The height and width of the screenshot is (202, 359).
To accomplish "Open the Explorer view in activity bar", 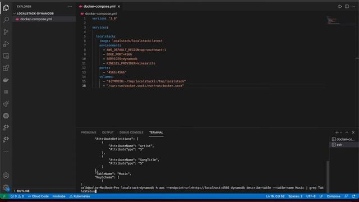I will (6, 8).
